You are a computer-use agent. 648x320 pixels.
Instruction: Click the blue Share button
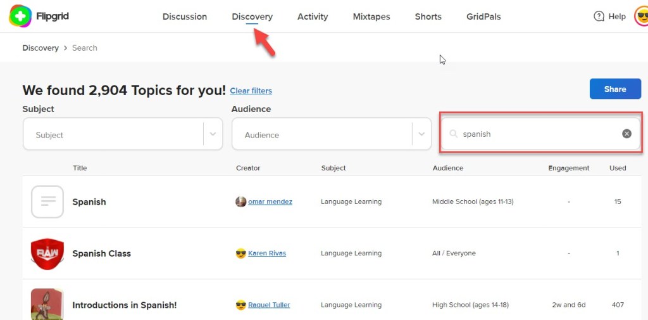coord(615,89)
